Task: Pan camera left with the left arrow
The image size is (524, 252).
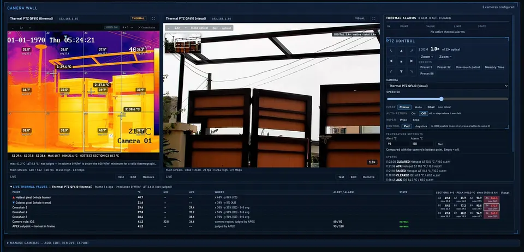Action: [x=391, y=62]
